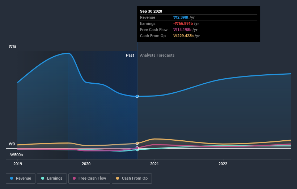
Task: Click the Free Cash Flow data point marker on the pink line
Action: click(x=137, y=148)
